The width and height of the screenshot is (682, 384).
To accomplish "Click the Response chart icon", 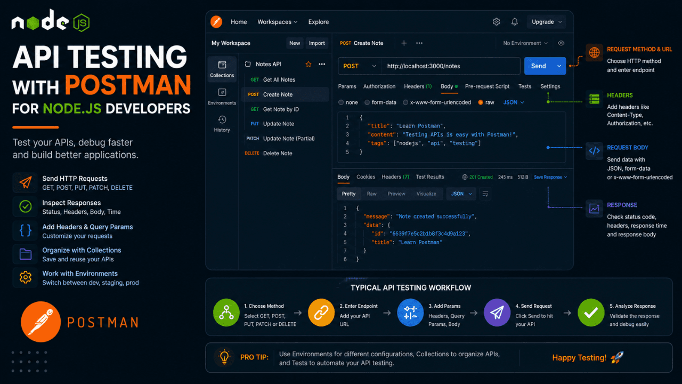I will pyautogui.click(x=594, y=209).
